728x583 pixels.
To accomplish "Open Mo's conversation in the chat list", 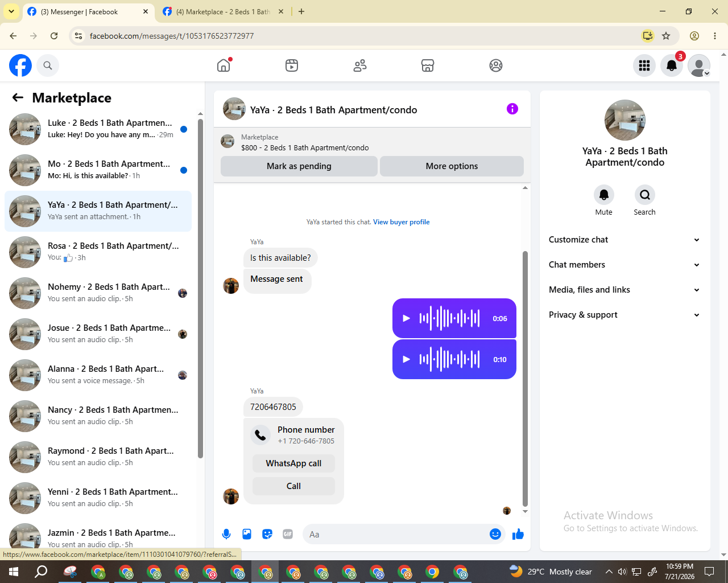I will 98,170.
